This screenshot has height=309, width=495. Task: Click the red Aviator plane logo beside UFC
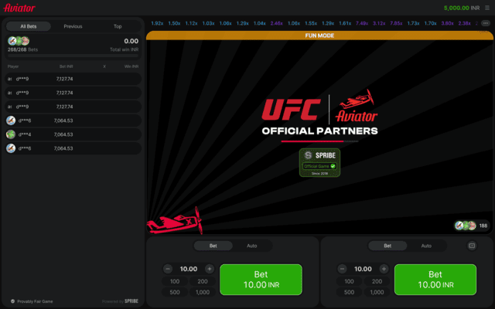tap(357, 106)
